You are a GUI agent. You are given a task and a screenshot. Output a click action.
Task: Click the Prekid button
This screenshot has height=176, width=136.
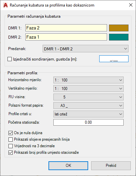(x=111, y=166)
